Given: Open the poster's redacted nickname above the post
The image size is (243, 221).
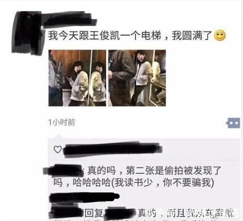Looking at the screenshot, I should [69, 20].
